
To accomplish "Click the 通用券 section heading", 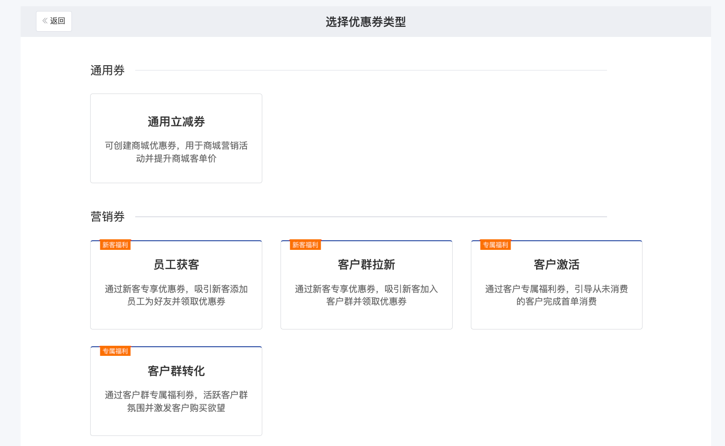I will [x=107, y=70].
